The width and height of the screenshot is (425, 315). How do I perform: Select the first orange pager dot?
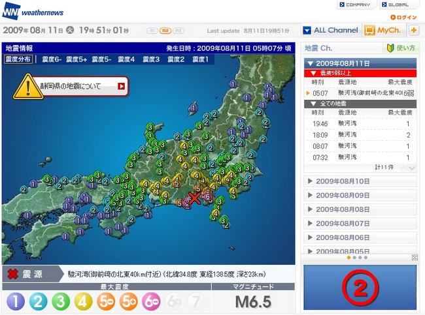[x=348, y=258]
